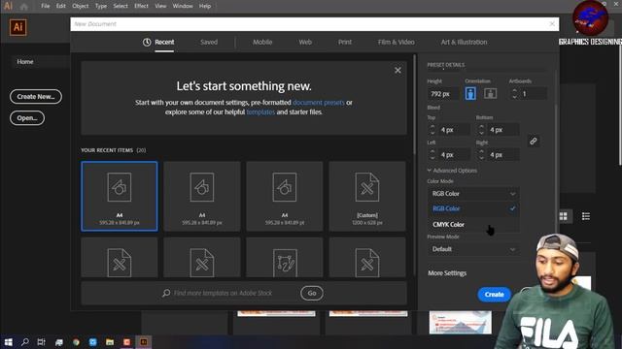This screenshot has height=349, width=622.
Task: Open the View menu
Action: point(160,6)
